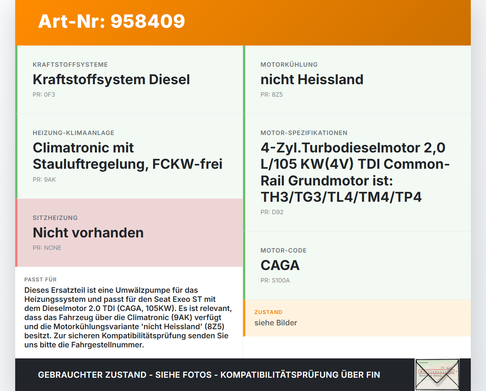The width and height of the screenshot is (486, 391).
Task: Click the Art-Nr: 958409 header
Action: click(111, 22)
